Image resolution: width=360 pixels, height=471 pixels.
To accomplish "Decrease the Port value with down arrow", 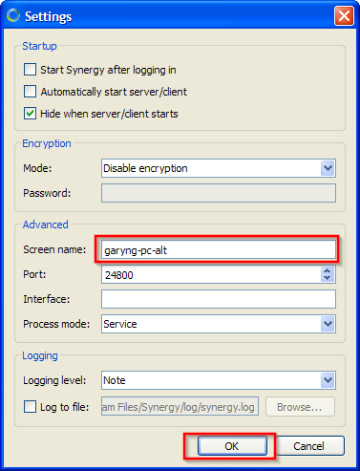I will point(328,278).
